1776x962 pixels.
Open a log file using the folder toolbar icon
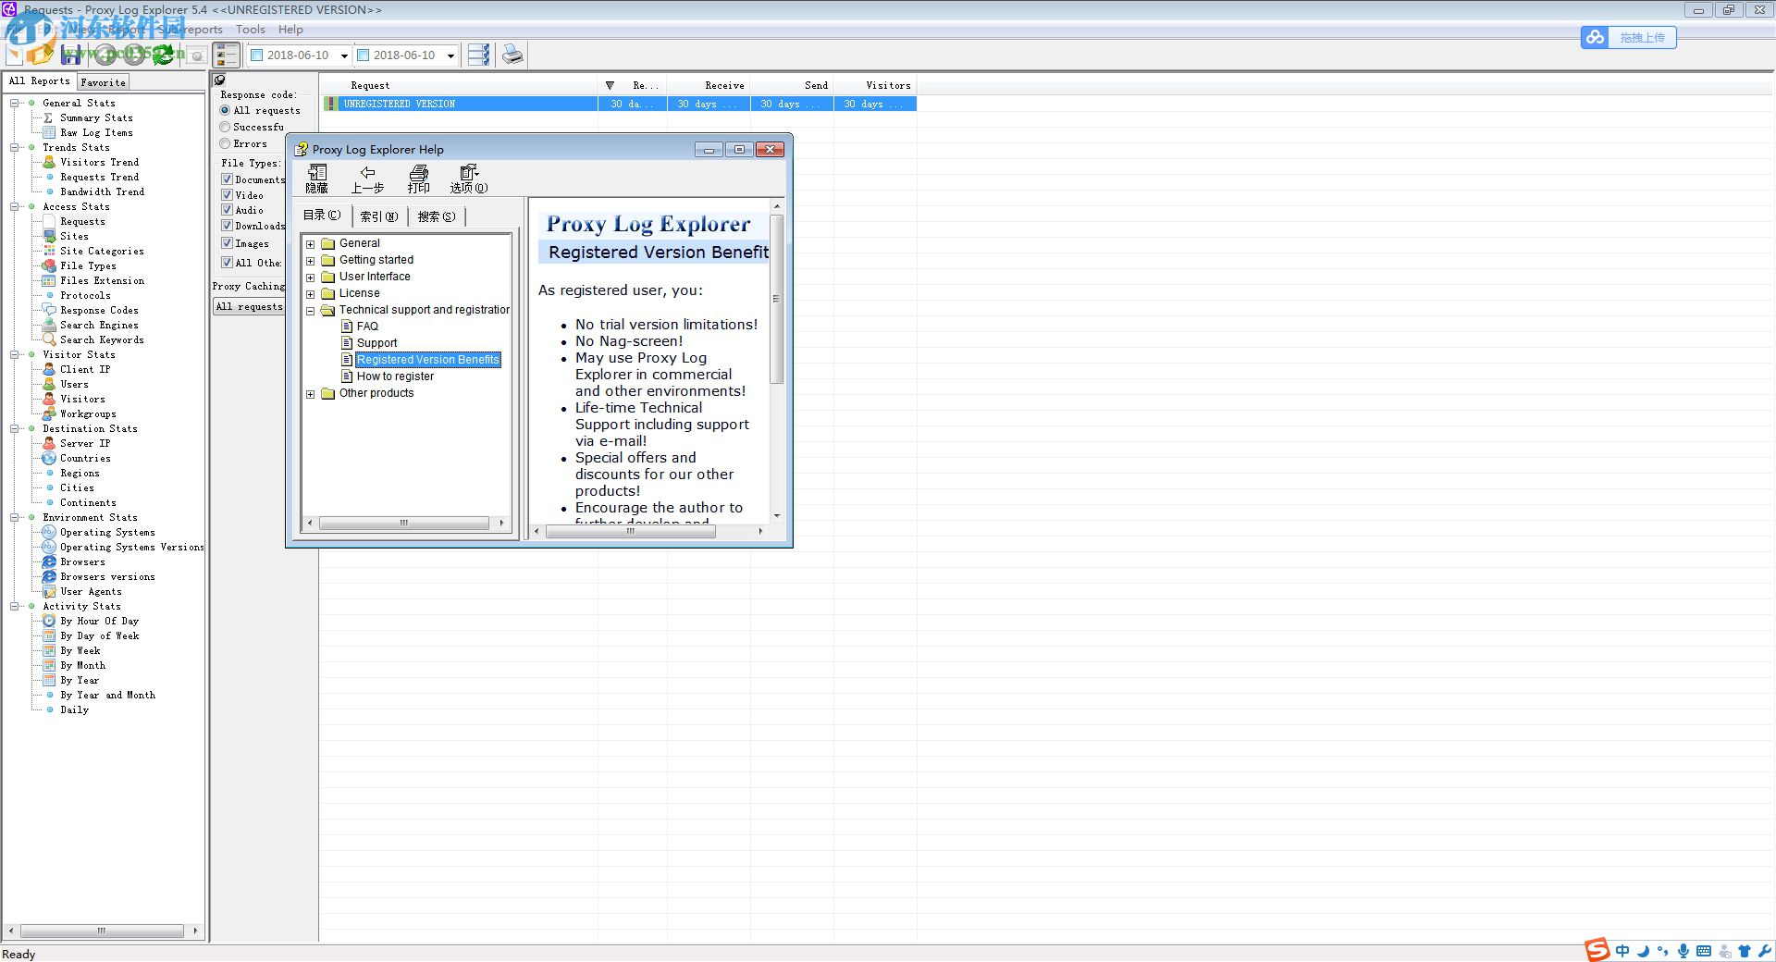click(x=42, y=55)
